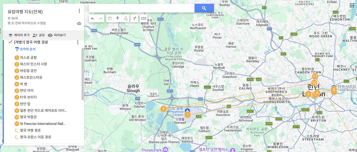Click the sidebar list scrollbar
This screenshot has height=152, width=357.
point(83,74)
